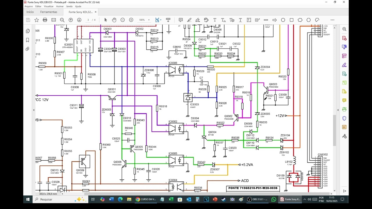The height and width of the screenshot is (209, 372).
Task: Open the Assinar menu
Action: pos(60,6)
